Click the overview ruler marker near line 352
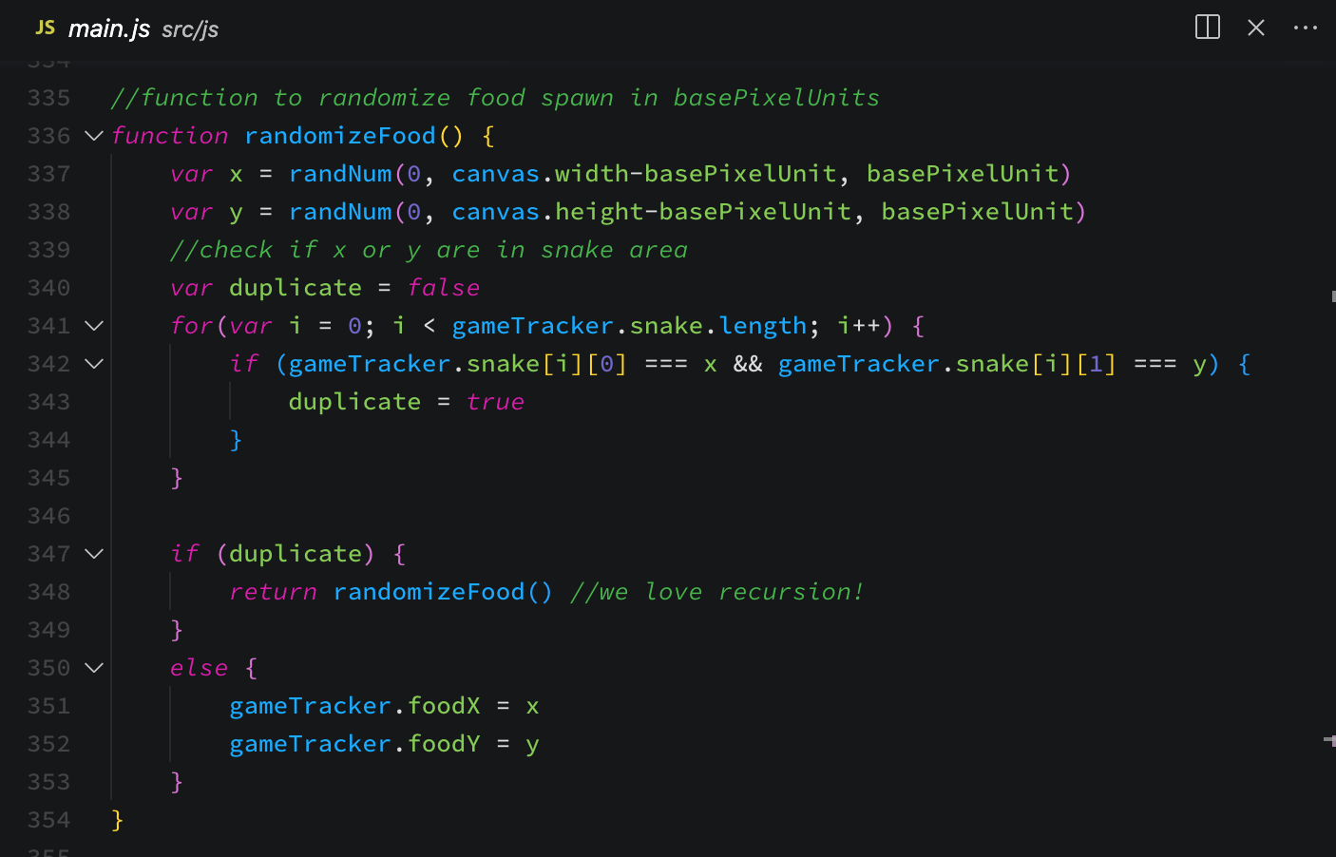Screen dimensions: 1336x857 click(1329, 740)
